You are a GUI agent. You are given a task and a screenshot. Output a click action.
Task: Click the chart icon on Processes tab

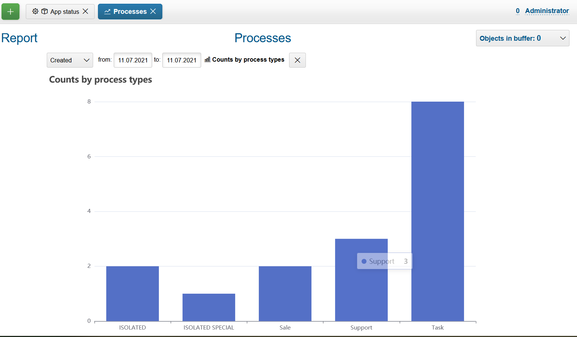pyautogui.click(x=107, y=12)
